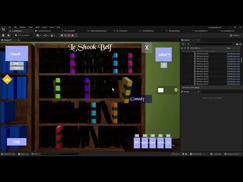Click the Outliner add folder icon
Screen dimensions: 243x182
[x=237, y=44]
